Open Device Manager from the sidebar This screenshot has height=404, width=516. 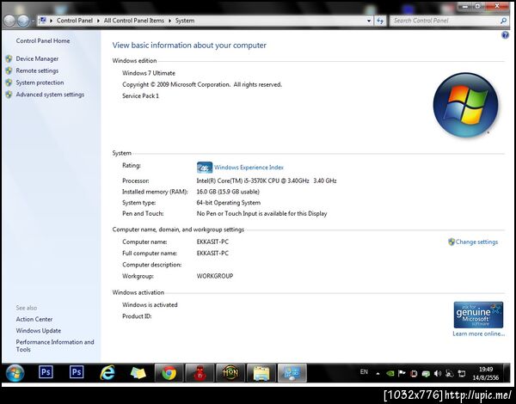[37, 59]
